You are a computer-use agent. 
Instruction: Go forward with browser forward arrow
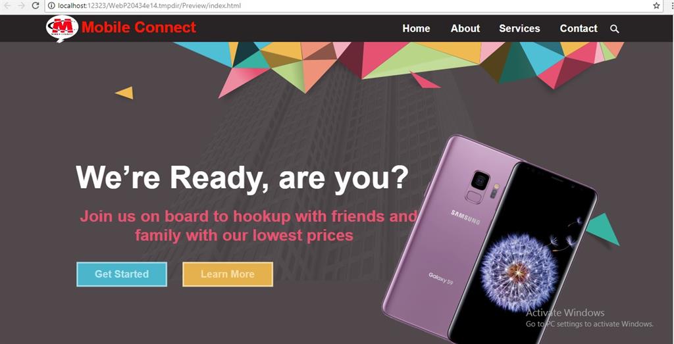click(x=21, y=5)
